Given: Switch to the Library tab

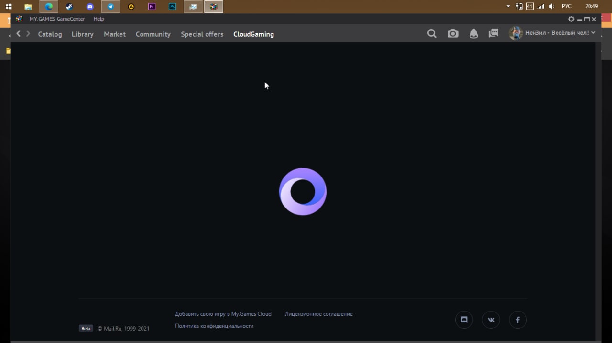Looking at the screenshot, I should coord(82,34).
